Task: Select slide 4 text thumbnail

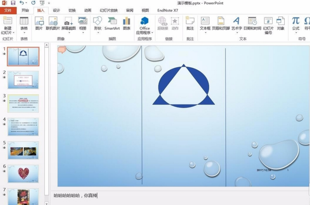Action: coord(23,127)
